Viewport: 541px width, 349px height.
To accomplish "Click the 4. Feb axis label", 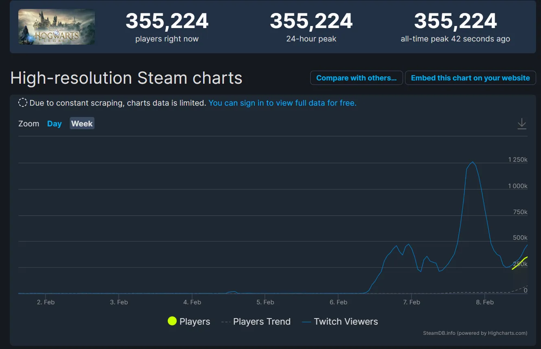I will 192,302.
